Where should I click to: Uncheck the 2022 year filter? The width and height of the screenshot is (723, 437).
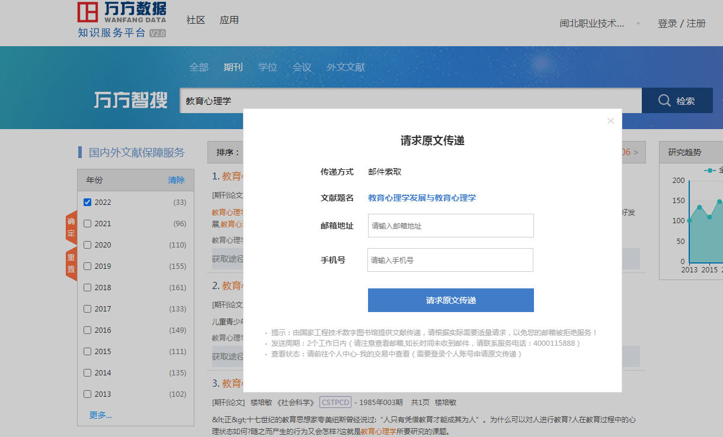pyautogui.click(x=88, y=201)
